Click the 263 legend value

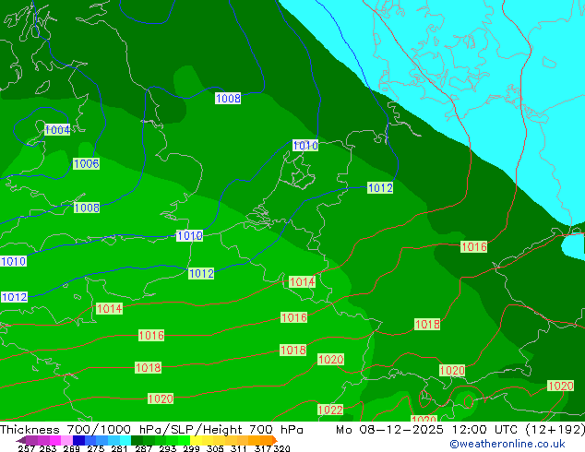pyautogui.click(x=48, y=448)
